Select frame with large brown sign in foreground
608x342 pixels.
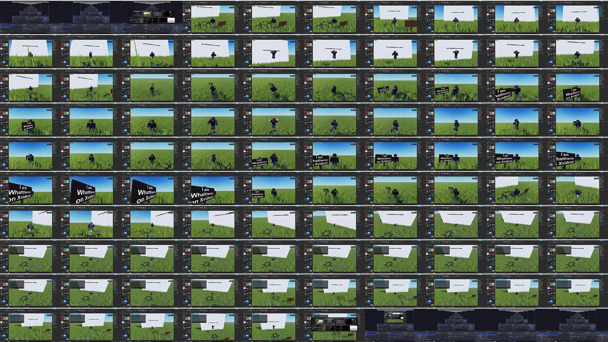click(x=395, y=17)
